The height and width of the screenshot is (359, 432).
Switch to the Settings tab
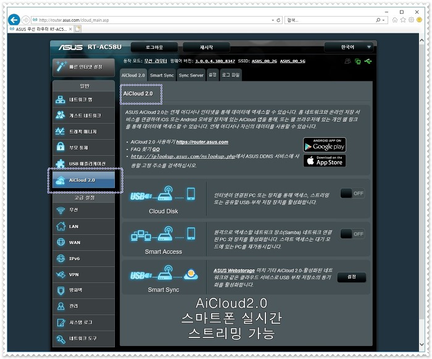[212, 75]
